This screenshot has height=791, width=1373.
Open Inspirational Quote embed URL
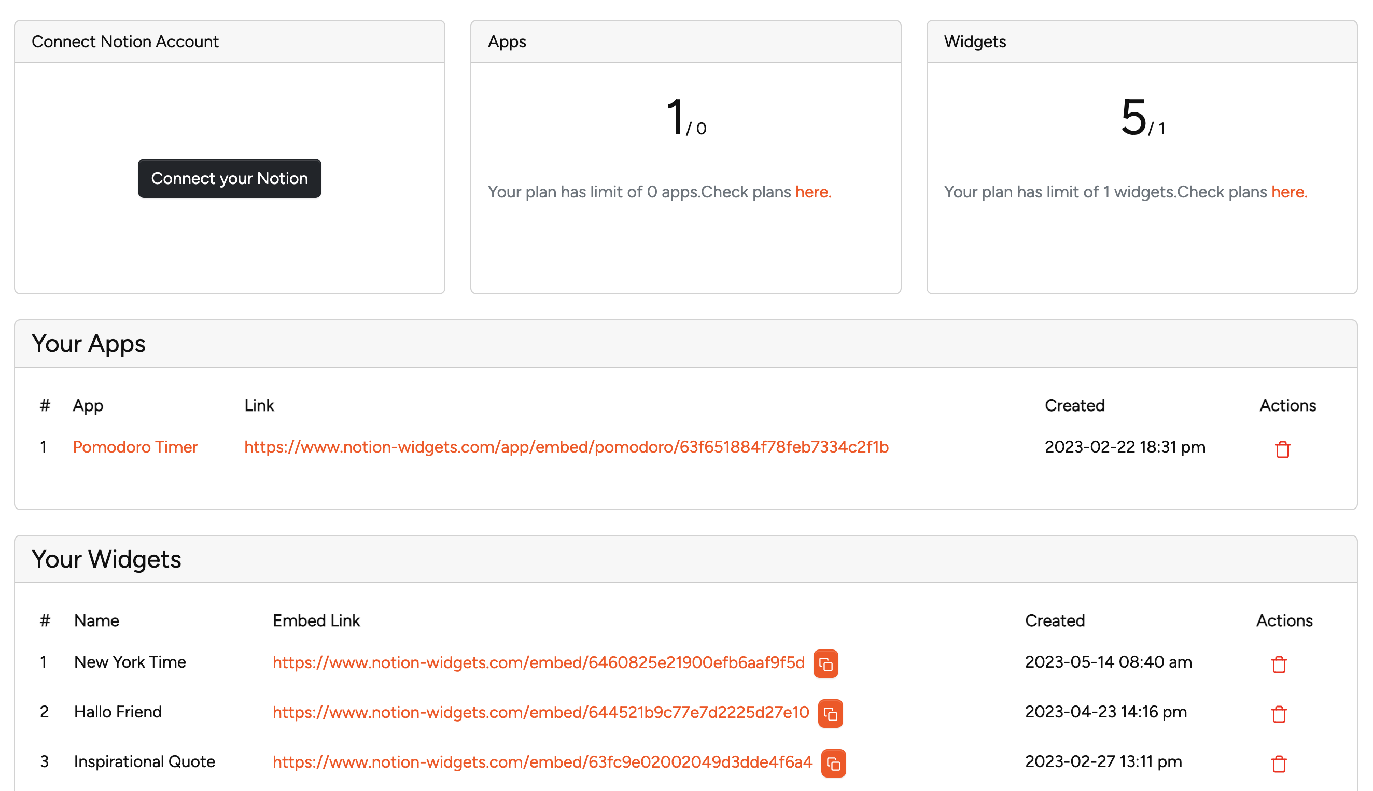542,761
